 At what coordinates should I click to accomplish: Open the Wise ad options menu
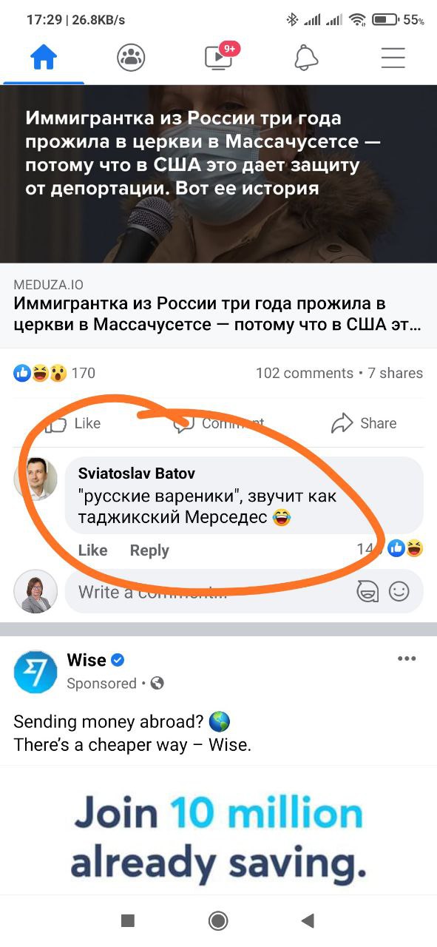pyautogui.click(x=407, y=659)
